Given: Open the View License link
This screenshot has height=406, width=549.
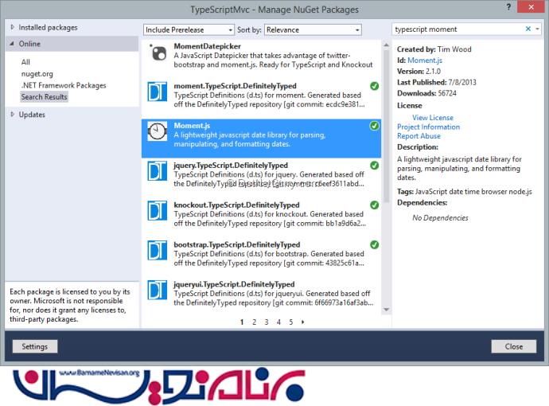Looking at the screenshot, I should (433, 117).
